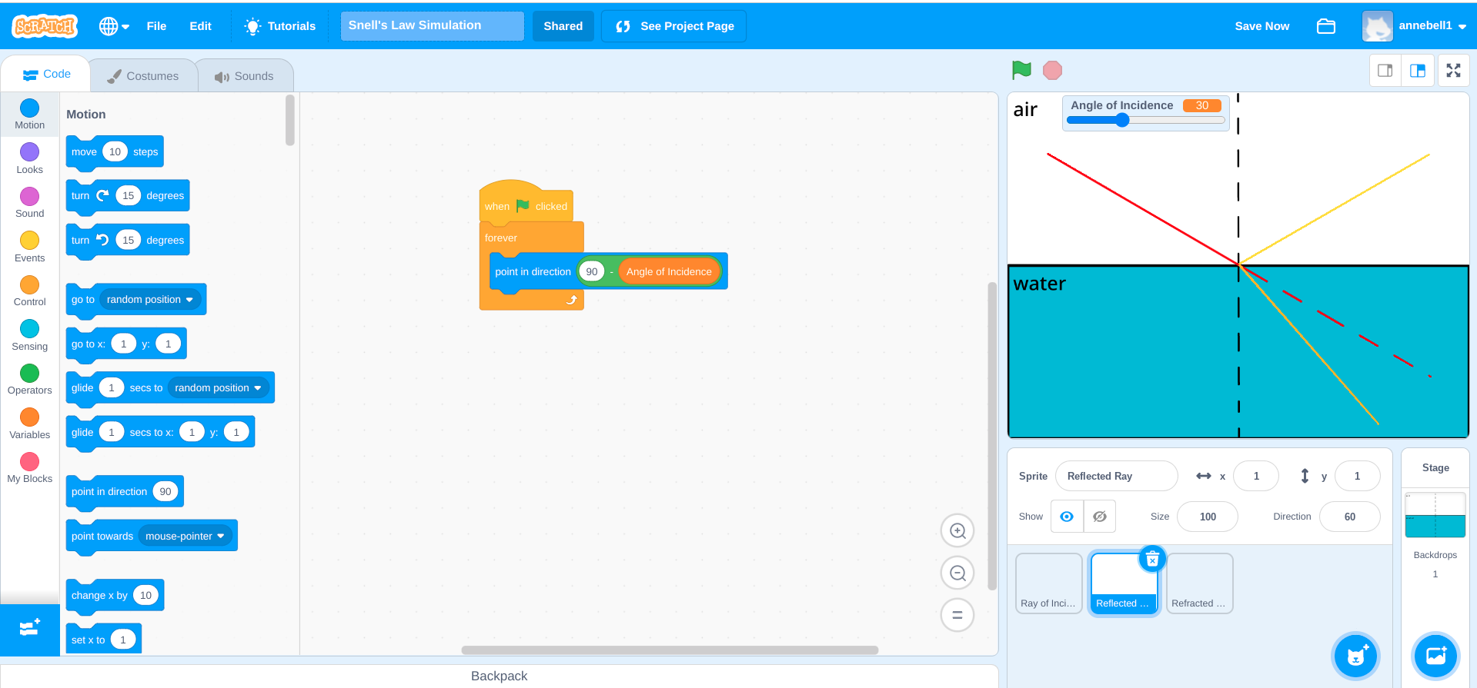Open the 'glide secs to' target dropdown
This screenshot has width=1477, height=688.
219,388
